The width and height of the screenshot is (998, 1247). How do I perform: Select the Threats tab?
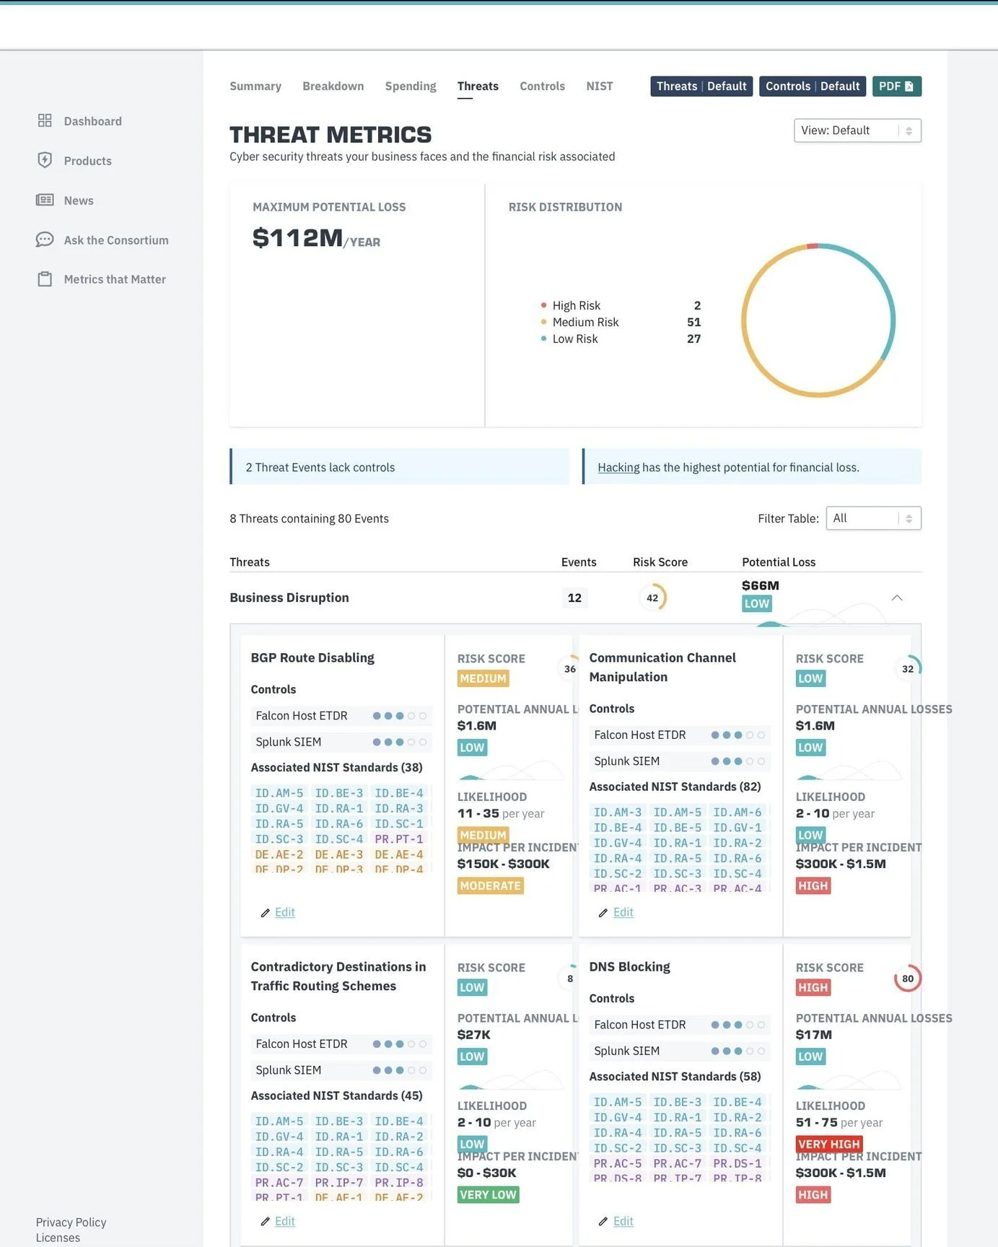[x=478, y=86]
